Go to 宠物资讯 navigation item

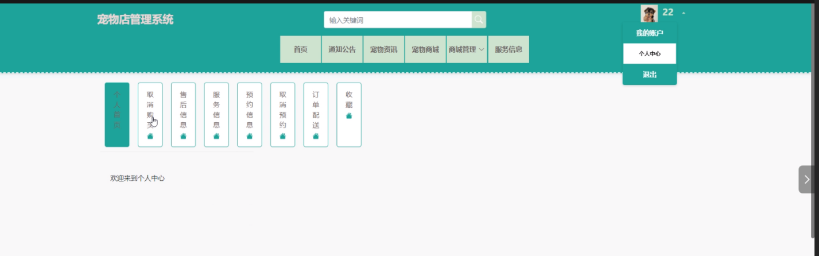tap(383, 49)
